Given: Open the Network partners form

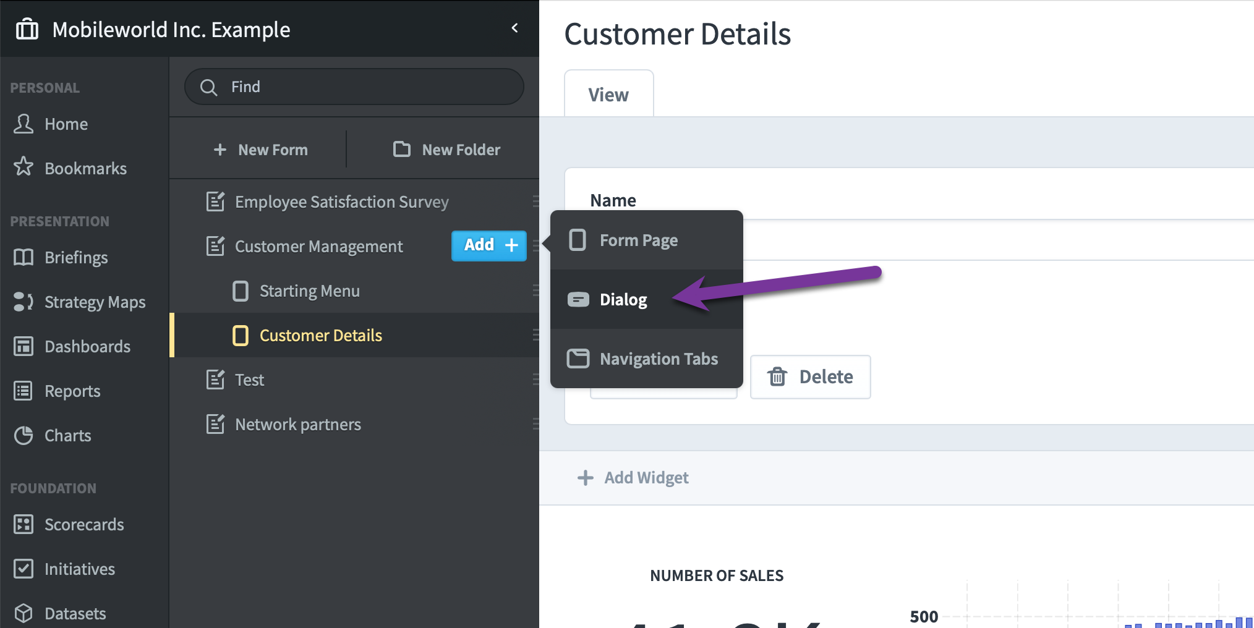Looking at the screenshot, I should [x=354, y=424].
